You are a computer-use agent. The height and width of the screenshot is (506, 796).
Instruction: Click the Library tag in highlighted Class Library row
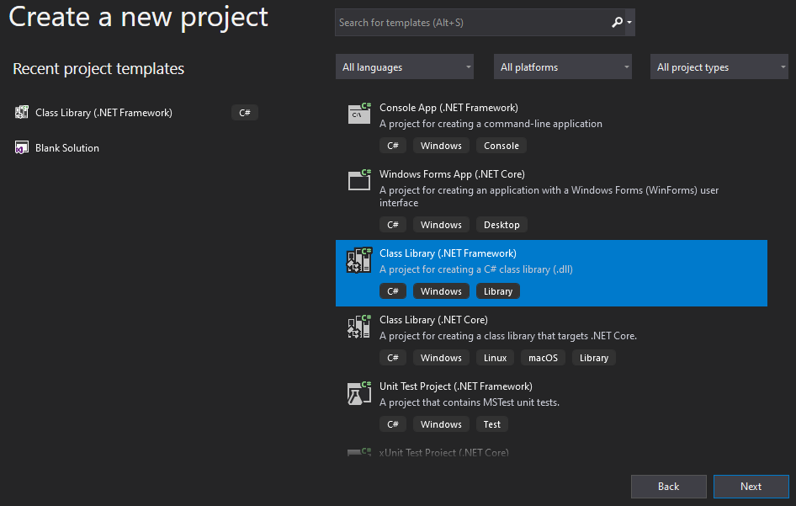(x=498, y=291)
